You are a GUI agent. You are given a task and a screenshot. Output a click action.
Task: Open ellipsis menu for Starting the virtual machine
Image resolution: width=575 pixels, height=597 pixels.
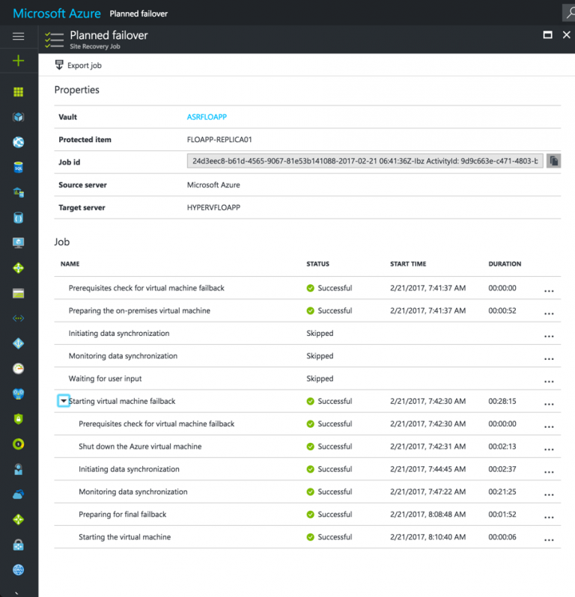pos(549,539)
